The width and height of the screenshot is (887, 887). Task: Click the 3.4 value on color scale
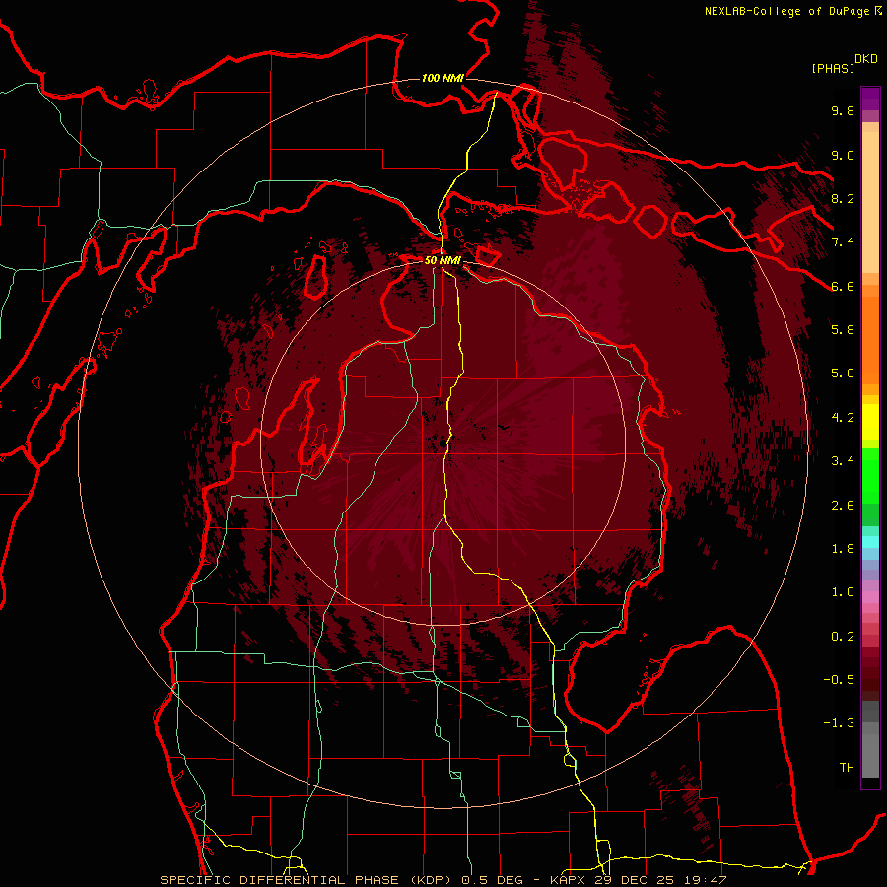[x=843, y=461]
